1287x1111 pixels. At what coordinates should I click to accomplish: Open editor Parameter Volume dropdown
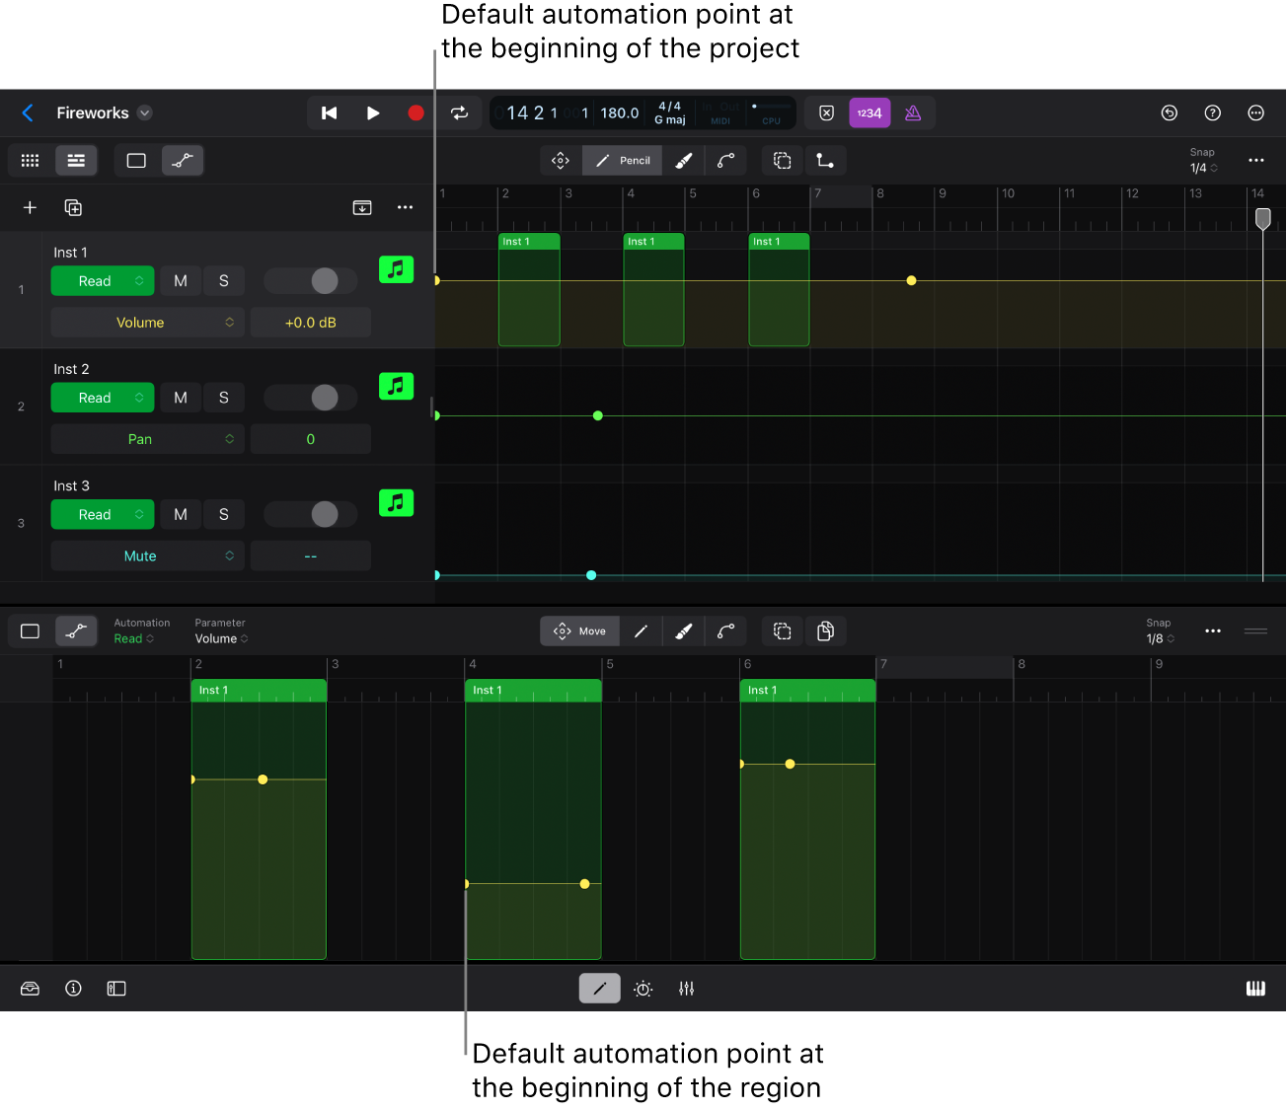(x=221, y=639)
